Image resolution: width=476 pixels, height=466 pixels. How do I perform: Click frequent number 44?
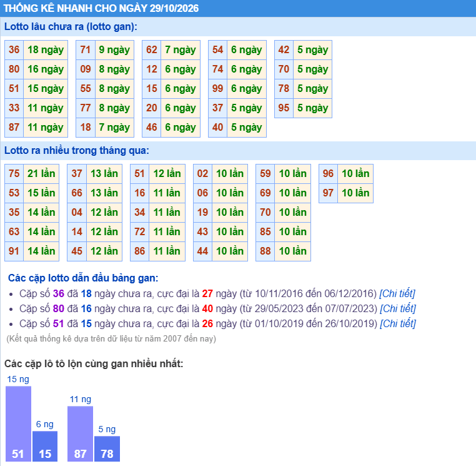[x=203, y=251]
